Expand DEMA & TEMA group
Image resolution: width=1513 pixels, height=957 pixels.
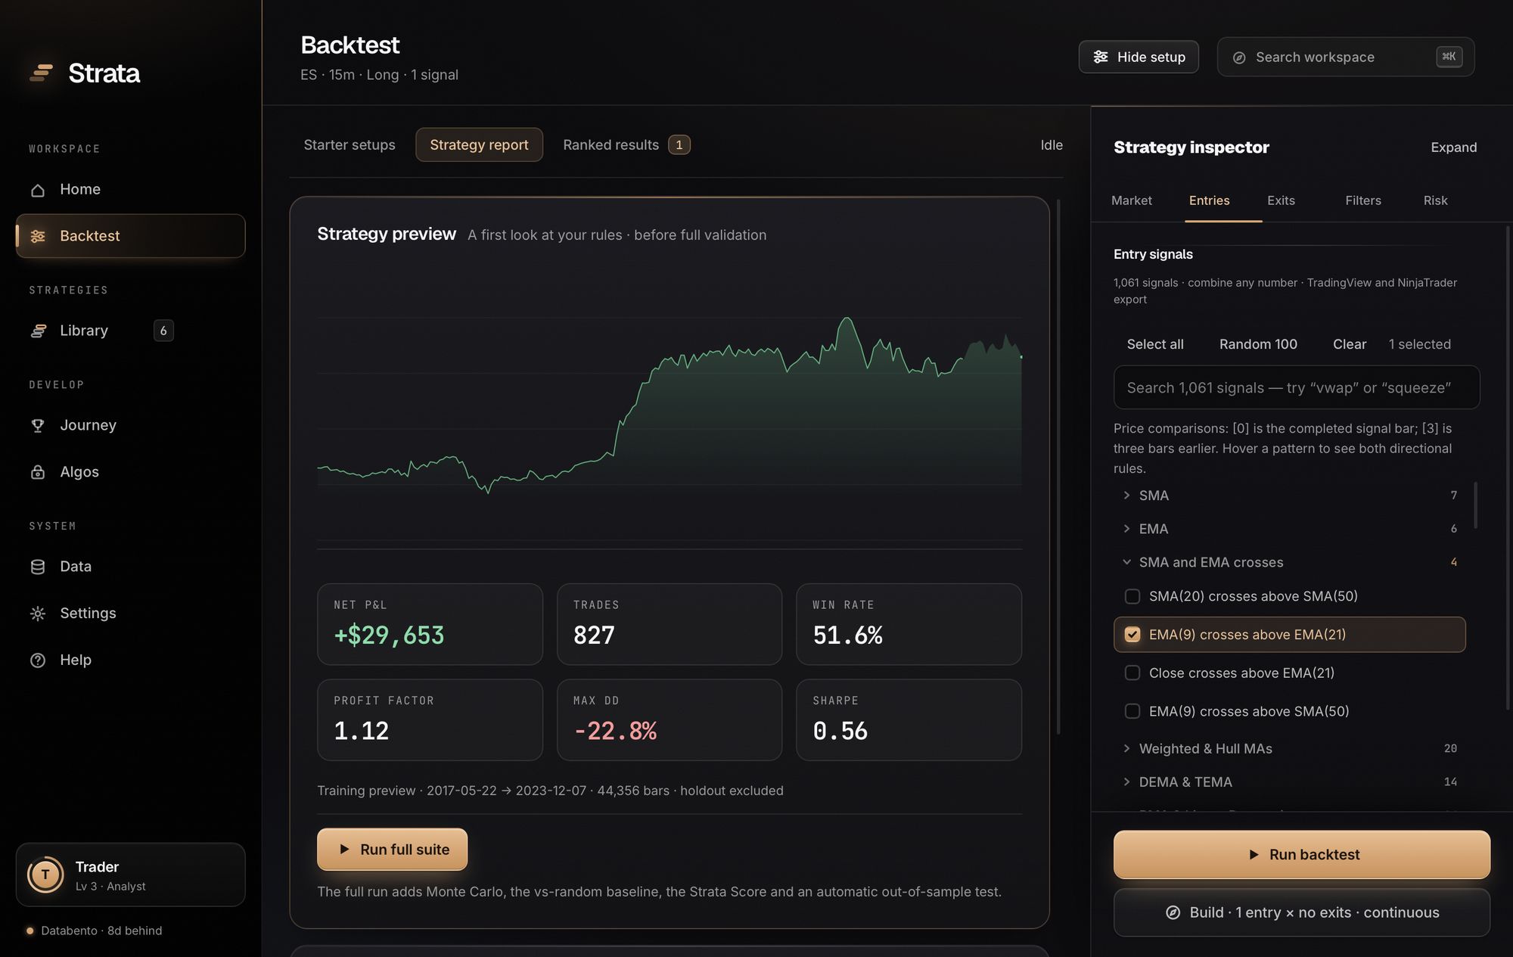(x=1290, y=781)
